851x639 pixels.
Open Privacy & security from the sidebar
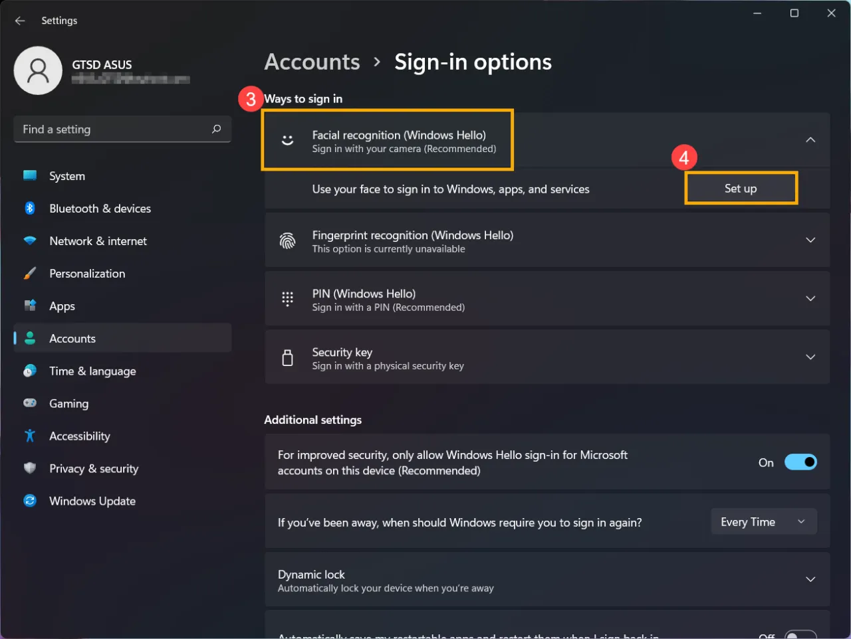[x=93, y=468]
